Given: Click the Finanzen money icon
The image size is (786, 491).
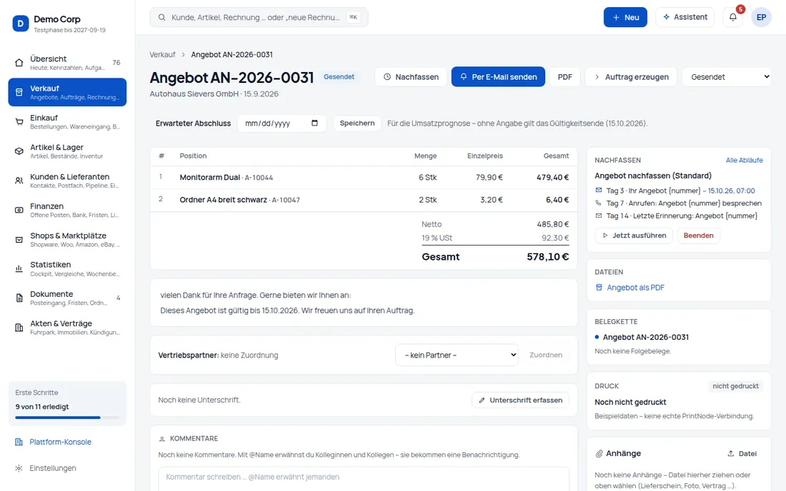Looking at the screenshot, I should point(19,211).
